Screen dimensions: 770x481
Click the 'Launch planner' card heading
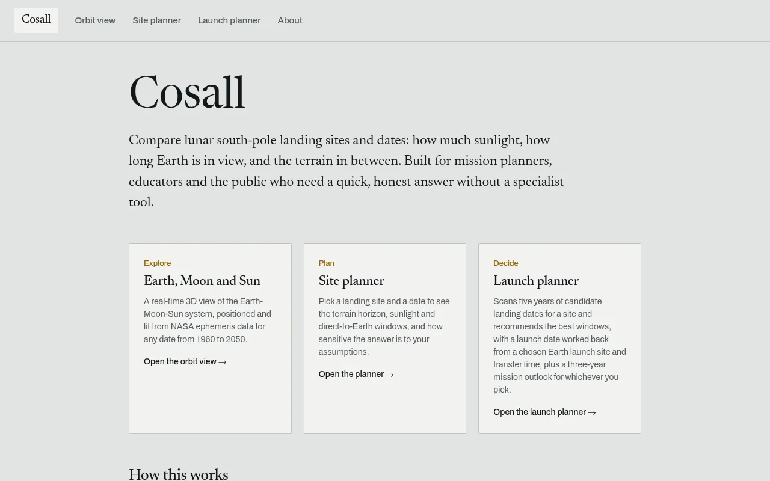click(x=536, y=281)
